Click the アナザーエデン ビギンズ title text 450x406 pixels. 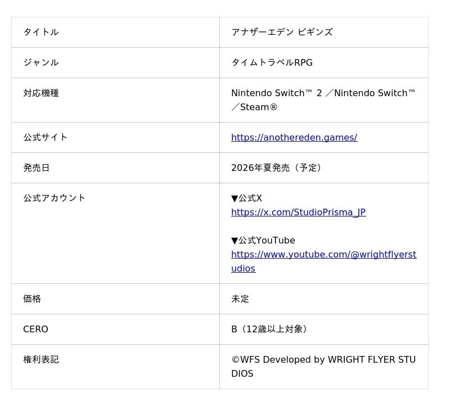282,32
